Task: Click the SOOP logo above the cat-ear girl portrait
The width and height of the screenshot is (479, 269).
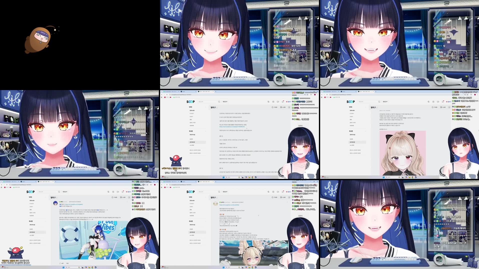Action: click(x=351, y=102)
